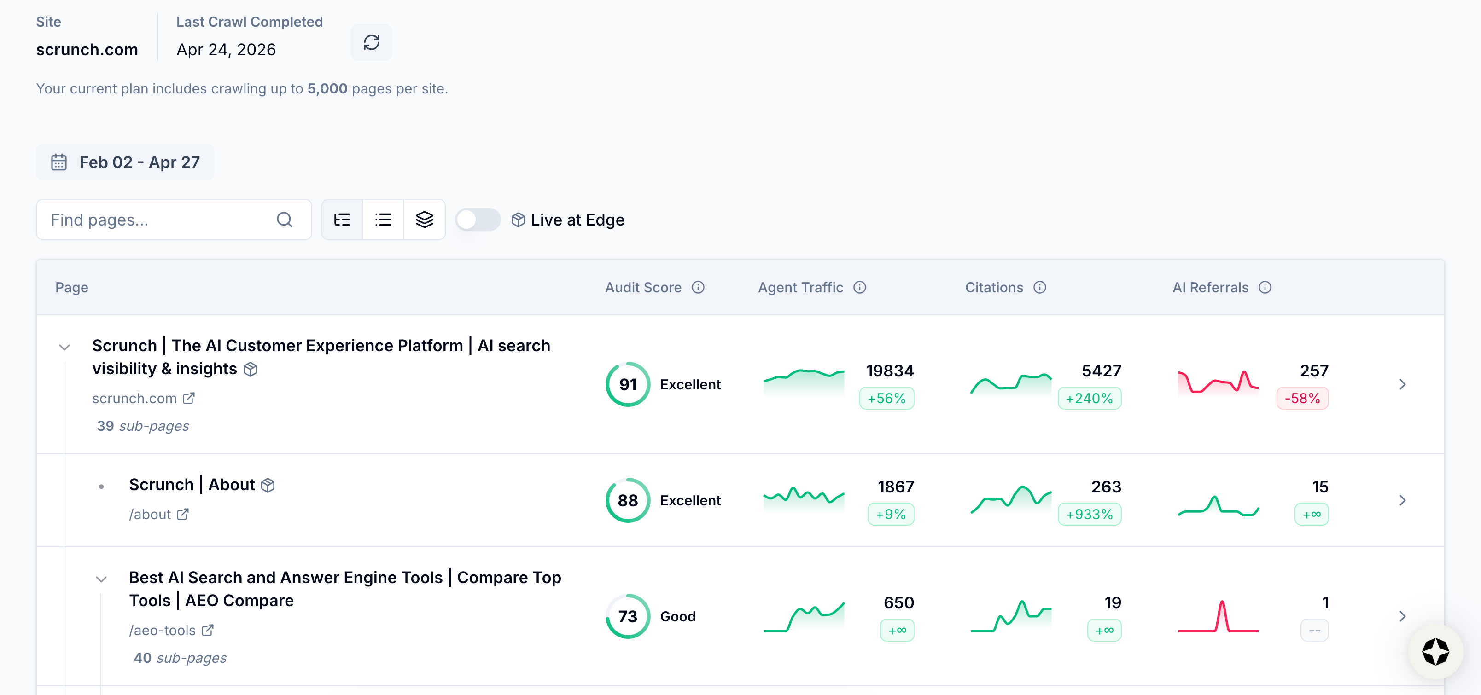Toggle the Live at Edge switch
This screenshot has width=1481, height=695.
(x=477, y=220)
